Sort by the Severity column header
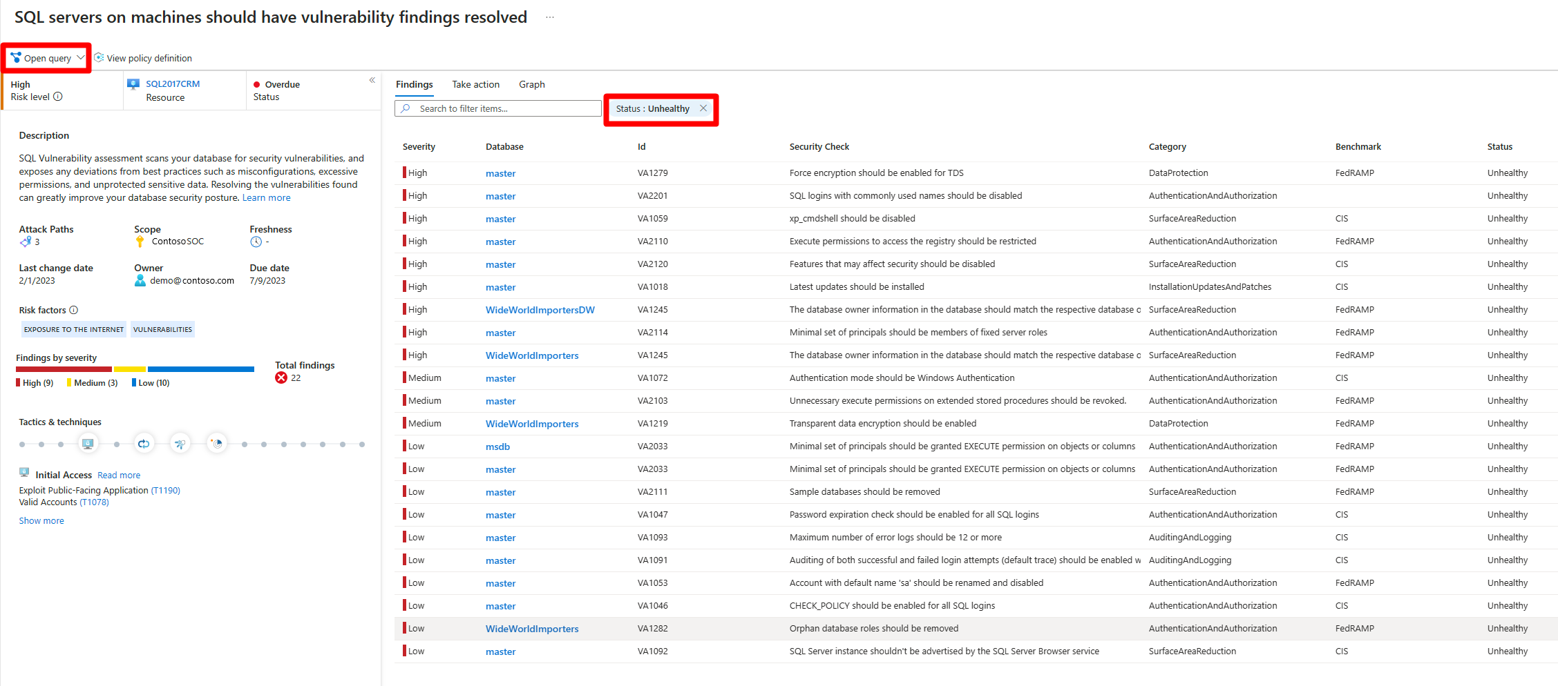Image resolution: width=1558 pixels, height=686 pixels. coord(419,147)
